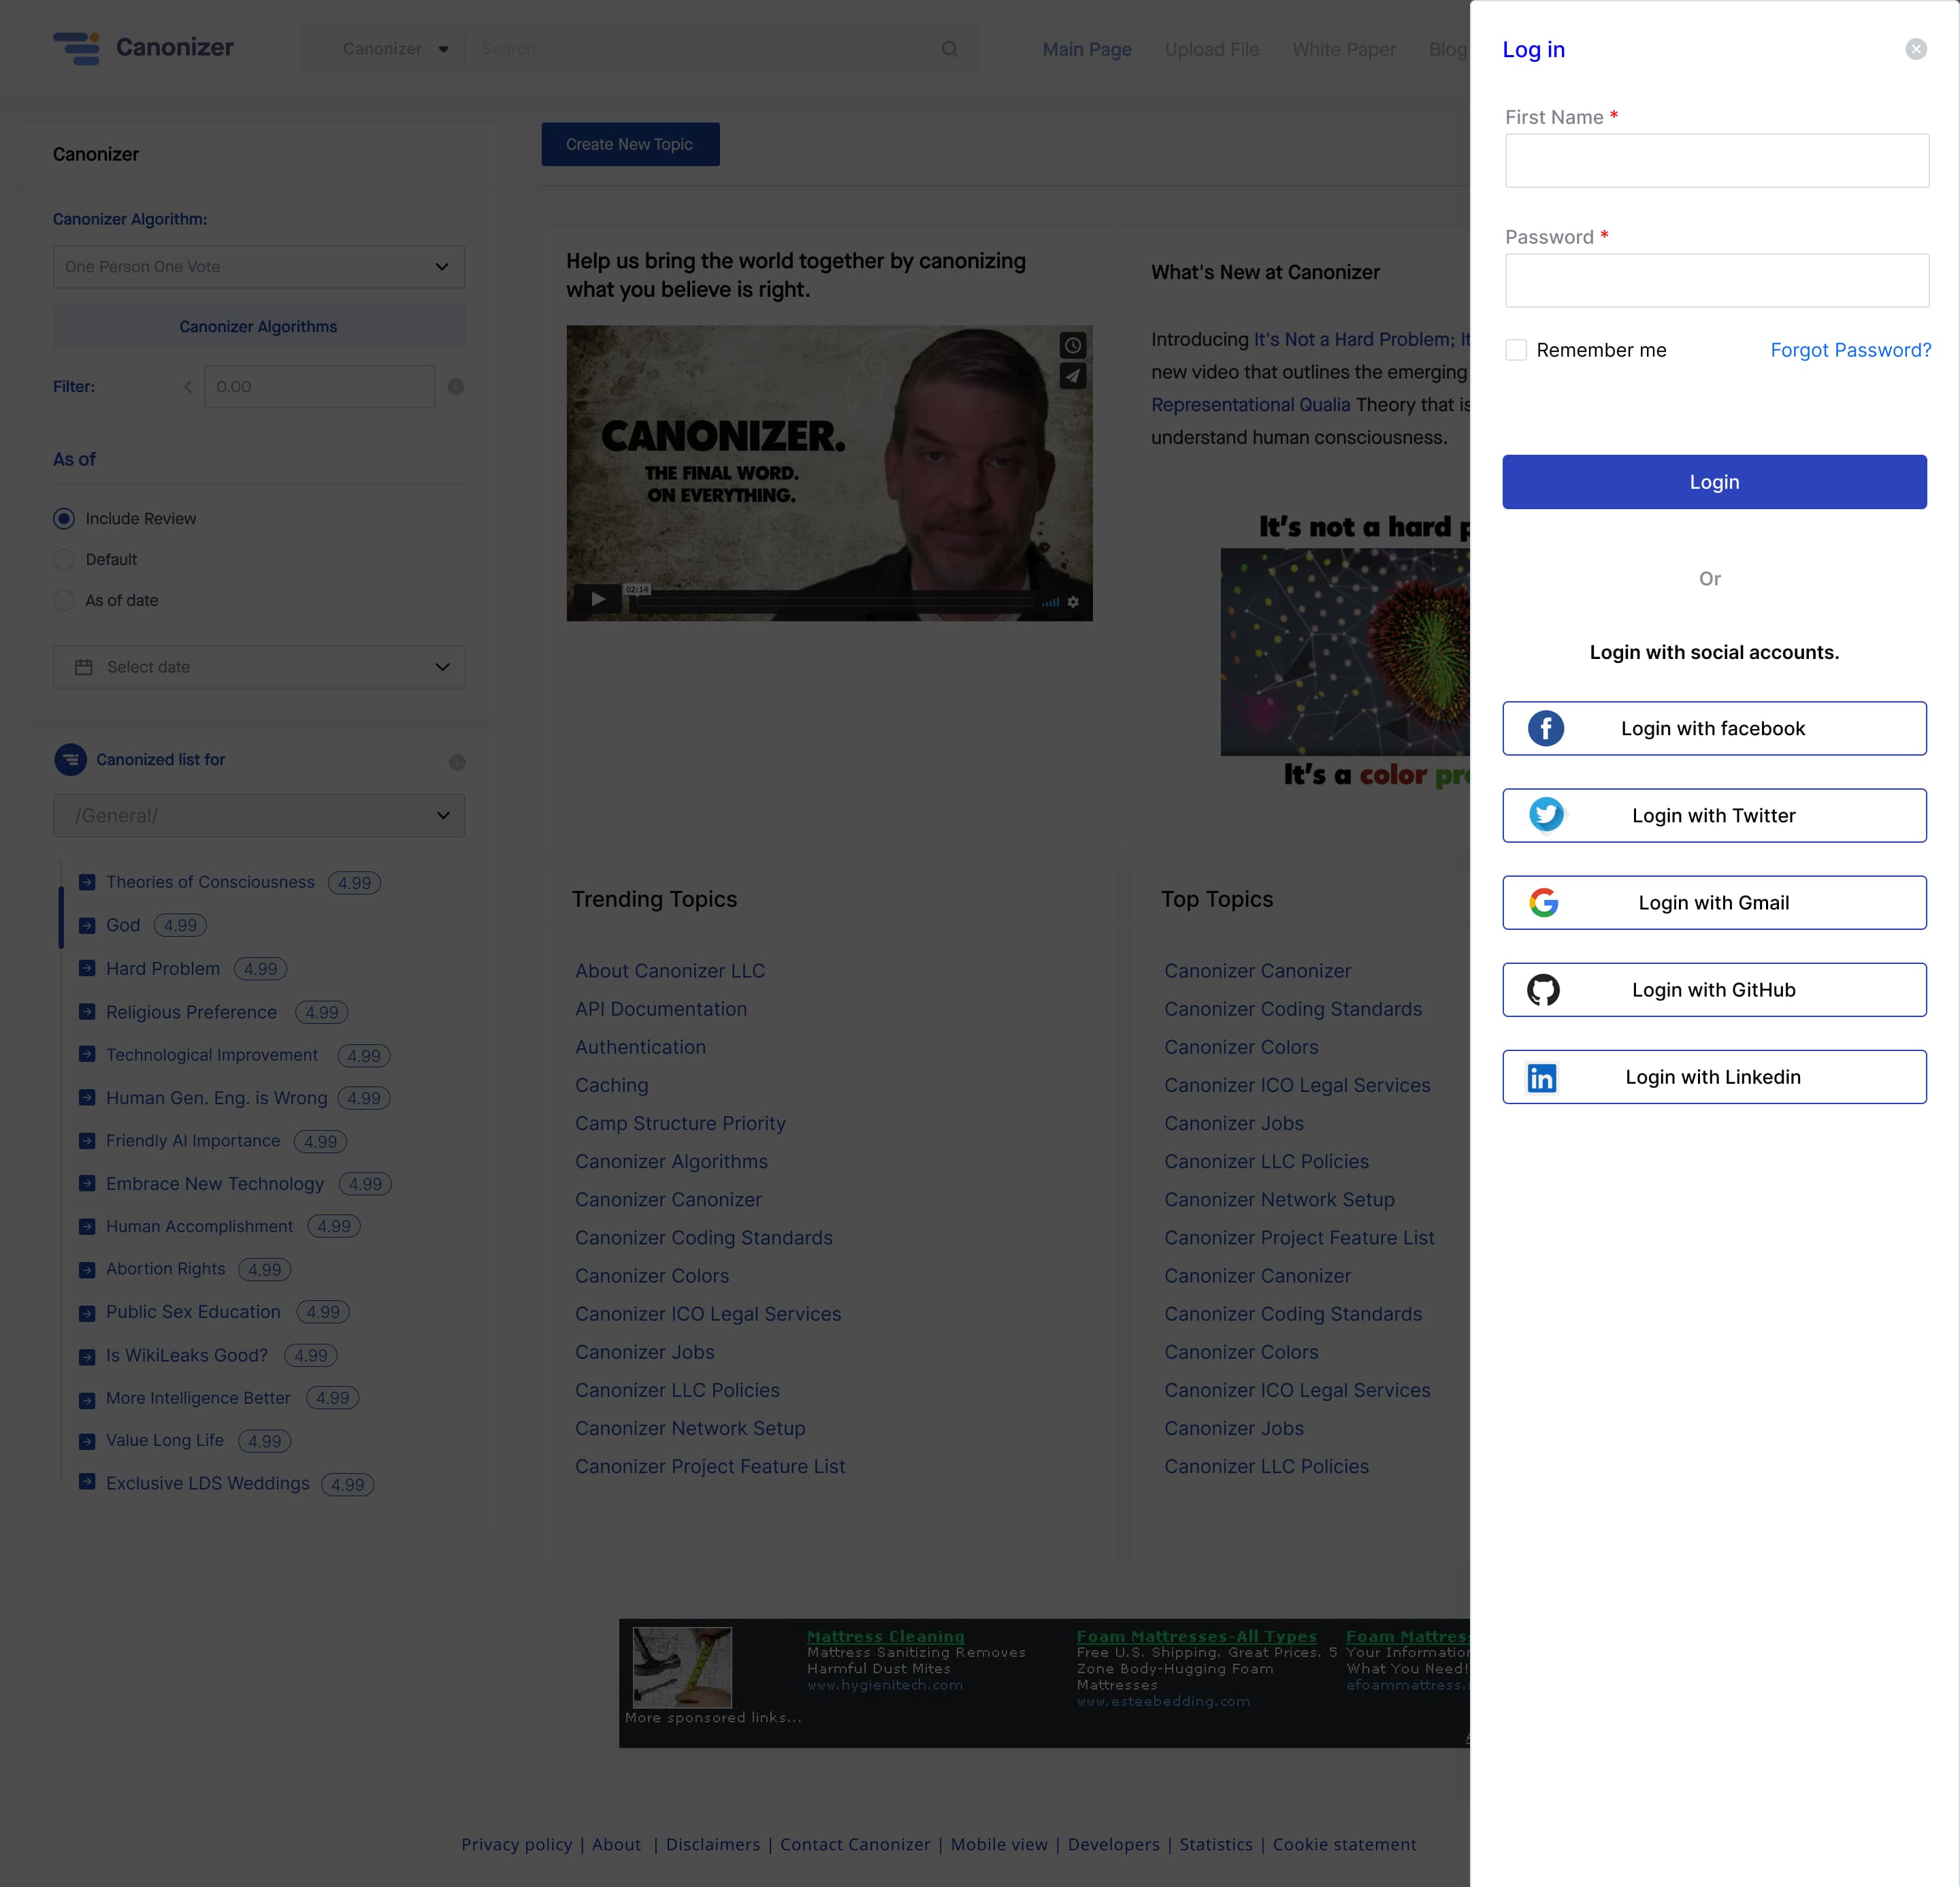Click Login with facebook button
This screenshot has height=1887, width=1960.
[1714, 728]
